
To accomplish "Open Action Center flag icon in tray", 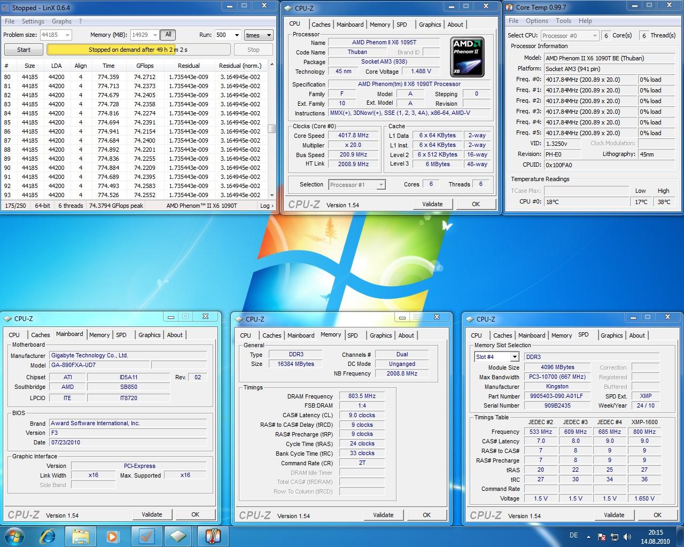I will (602, 536).
